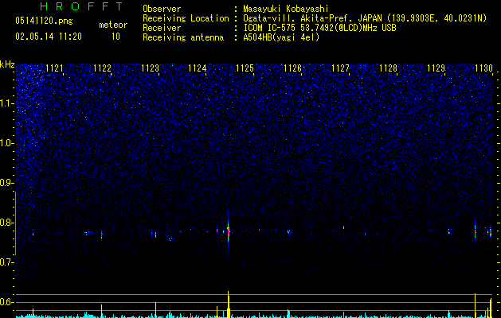Click the A504HB(yagi 4el) antenna text
This screenshot has height=318, width=501.
tap(281, 37)
